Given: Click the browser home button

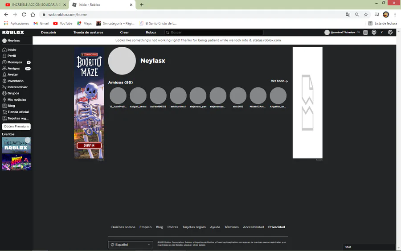Looking at the screenshot, I should pos(33,15).
